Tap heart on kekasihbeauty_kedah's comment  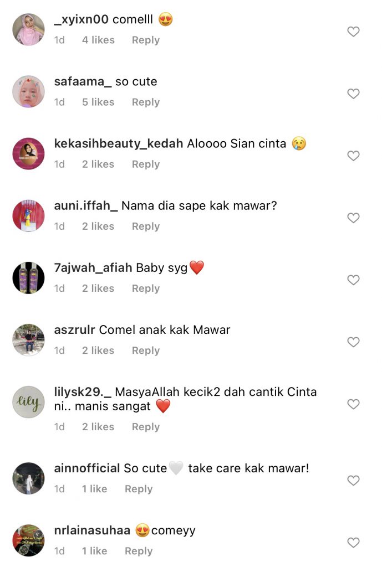353,156
